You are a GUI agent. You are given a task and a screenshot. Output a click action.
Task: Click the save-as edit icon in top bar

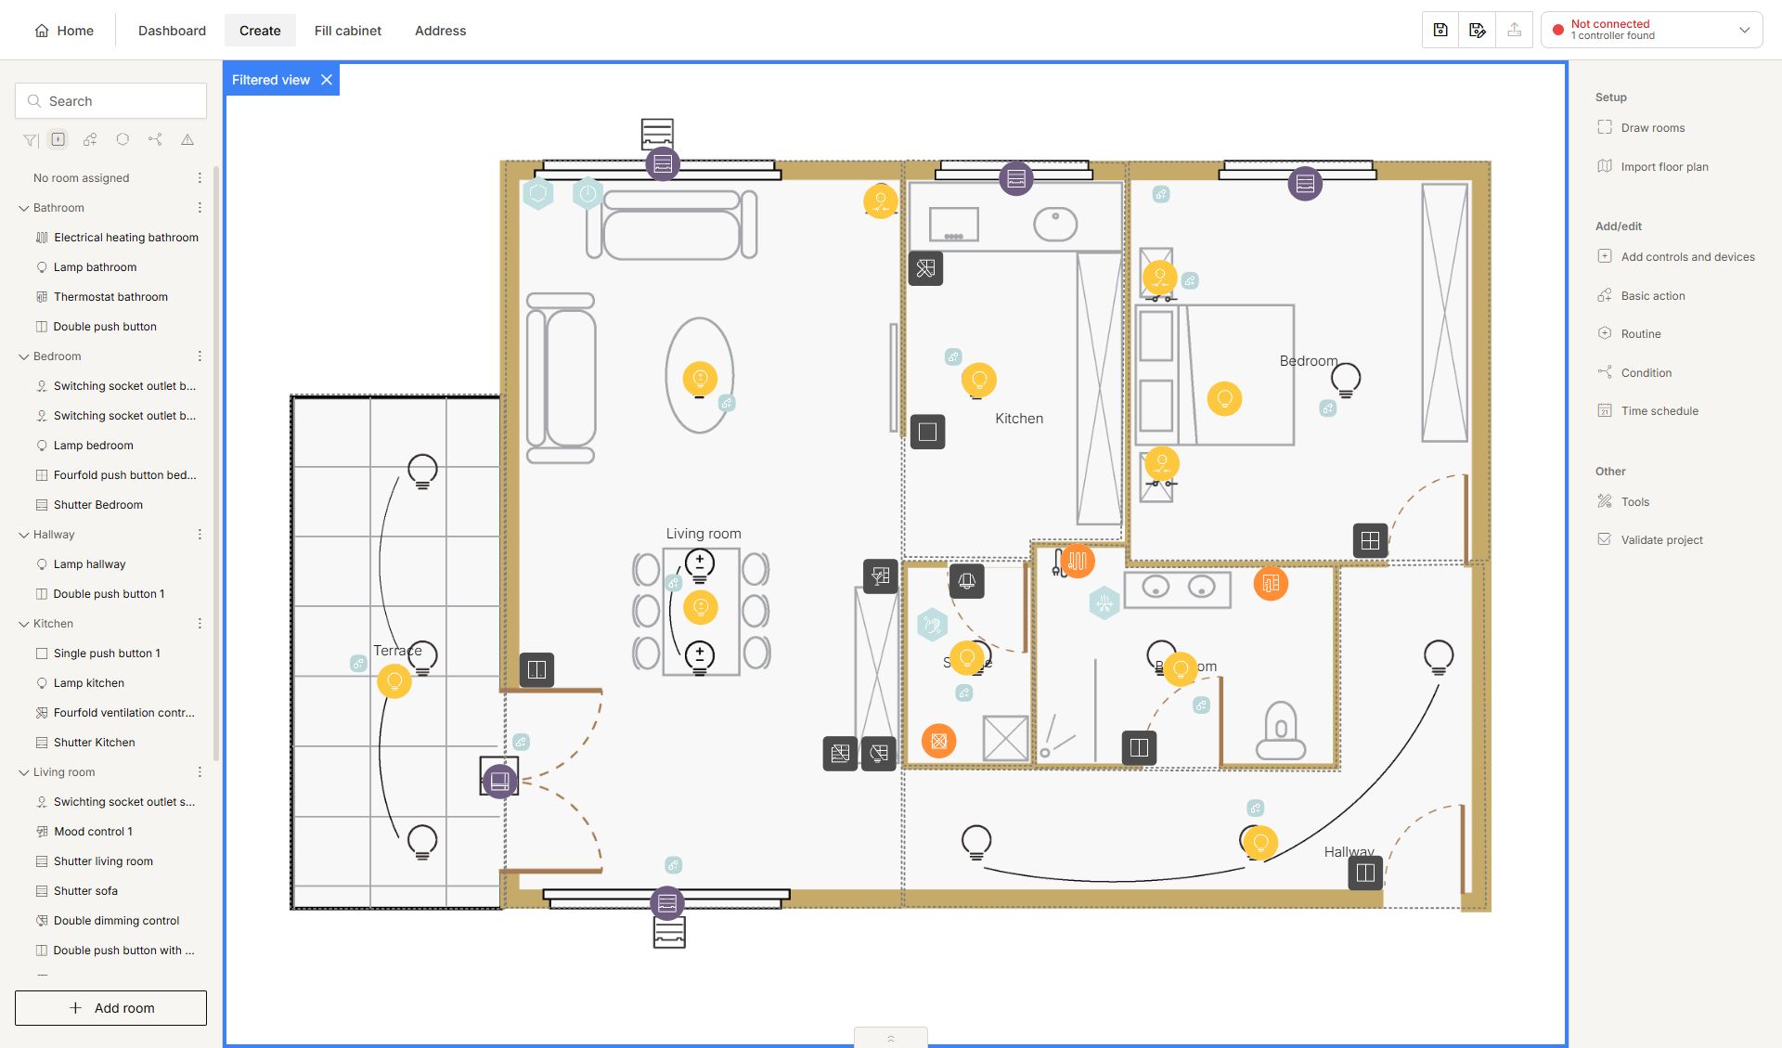click(x=1478, y=30)
